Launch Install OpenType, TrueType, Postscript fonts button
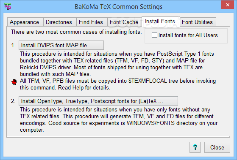237x160 pixels. [x=98, y=101]
